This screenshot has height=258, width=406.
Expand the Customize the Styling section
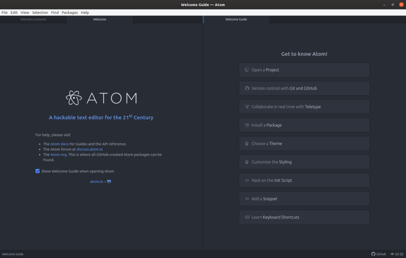(304, 162)
